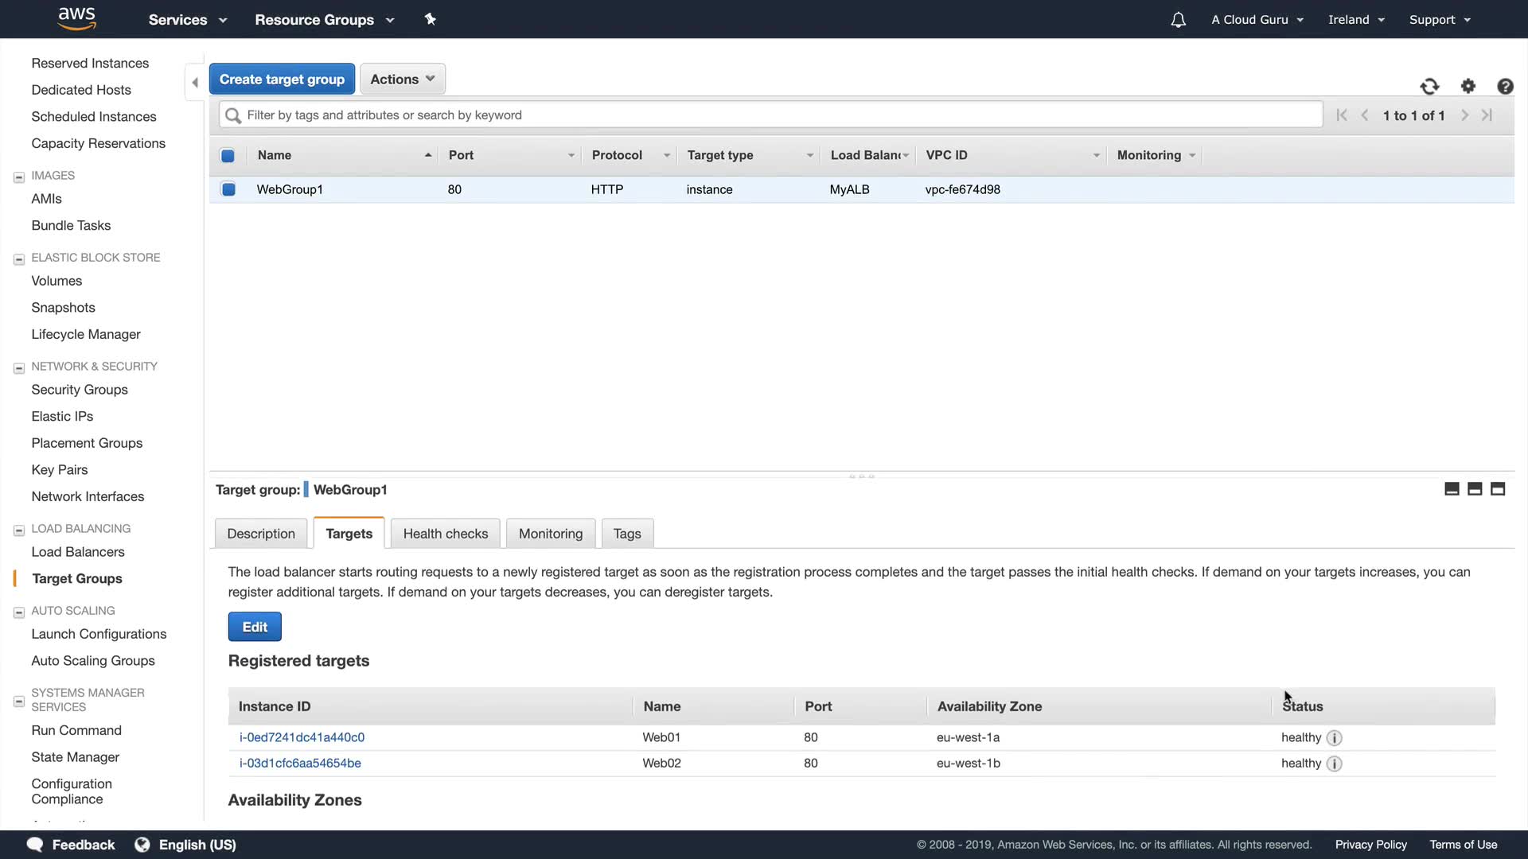Viewport: 1528px width, 859px height.
Task: Click the filter by tags search field
Action: 770,115
